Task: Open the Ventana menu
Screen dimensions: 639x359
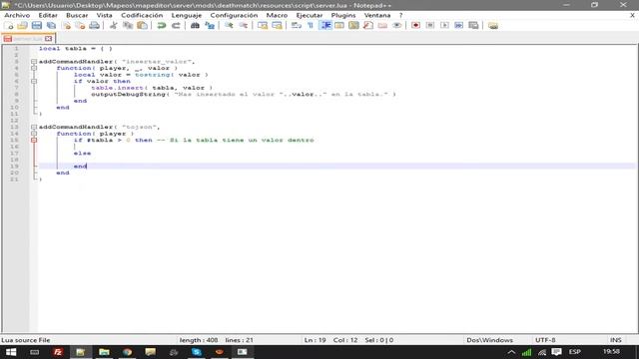Action: [377, 15]
